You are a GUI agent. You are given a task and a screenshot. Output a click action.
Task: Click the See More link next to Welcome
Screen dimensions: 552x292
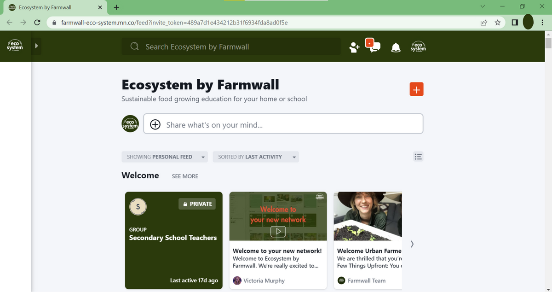[x=185, y=176]
